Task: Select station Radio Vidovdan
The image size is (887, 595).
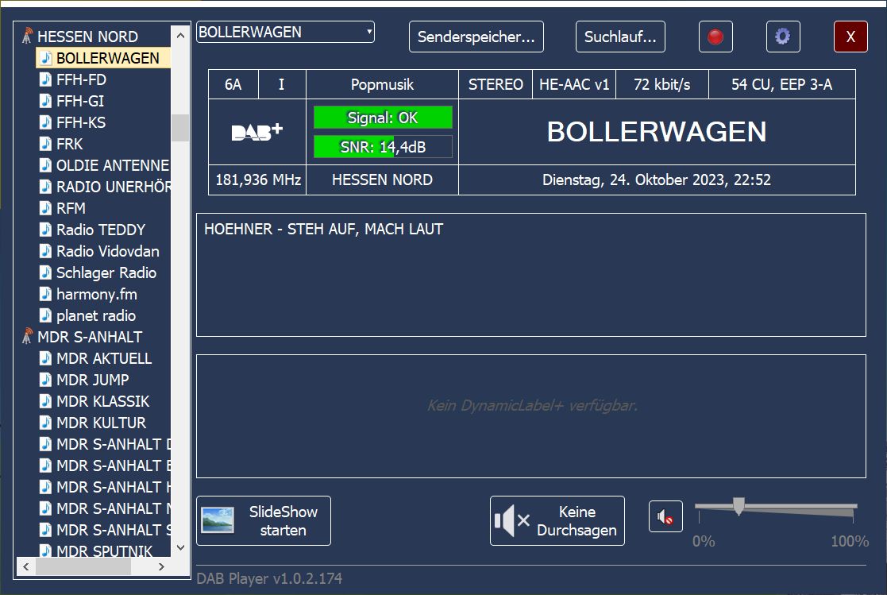Action: (107, 251)
